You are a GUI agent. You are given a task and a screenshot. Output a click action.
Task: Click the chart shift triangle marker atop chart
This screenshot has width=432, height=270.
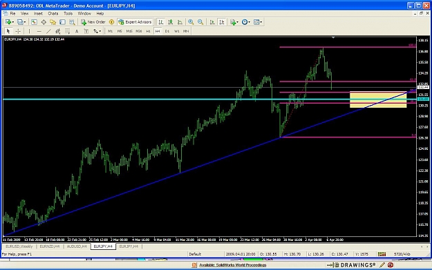333,37
